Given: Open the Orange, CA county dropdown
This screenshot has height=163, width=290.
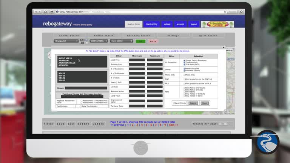Looking at the screenshot, I should 66,41.
